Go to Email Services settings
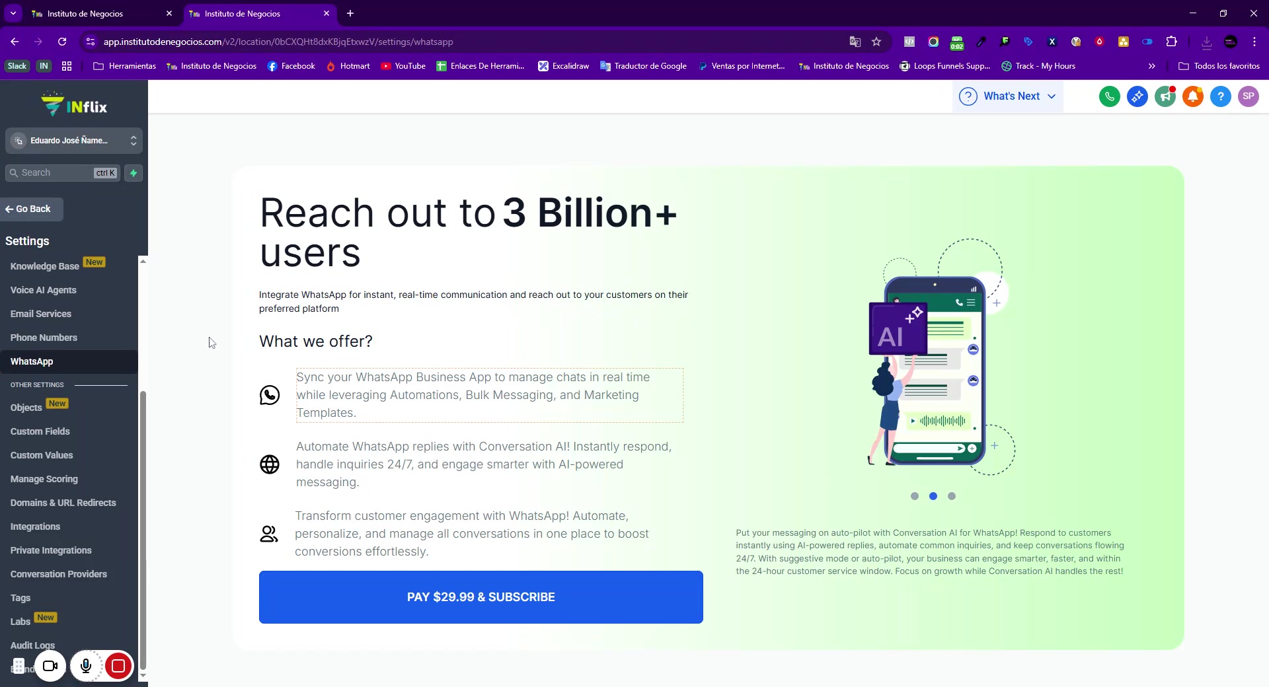1269x687 pixels. pyautogui.click(x=41, y=314)
